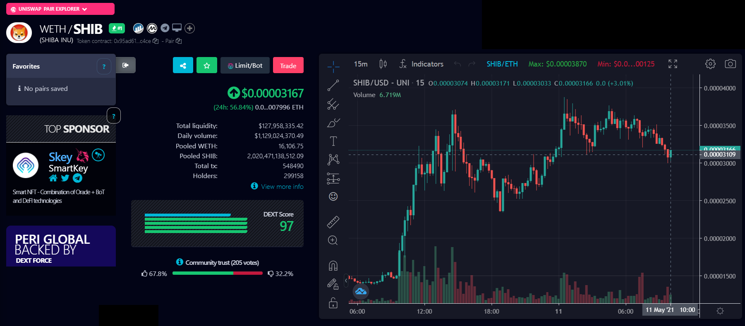The width and height of the screenshot is (745, 326).
Task: Toggle magnet mode on the chart
Action: [333, 266]
